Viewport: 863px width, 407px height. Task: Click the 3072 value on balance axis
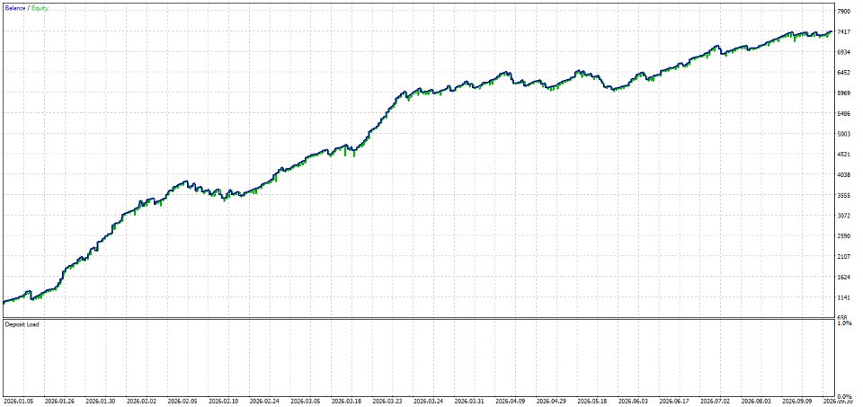tap(843, 217)
